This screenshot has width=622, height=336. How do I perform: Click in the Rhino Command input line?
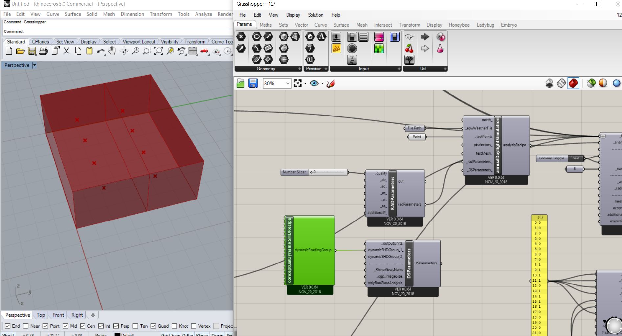pyautogui.click(x=118, y=31)
